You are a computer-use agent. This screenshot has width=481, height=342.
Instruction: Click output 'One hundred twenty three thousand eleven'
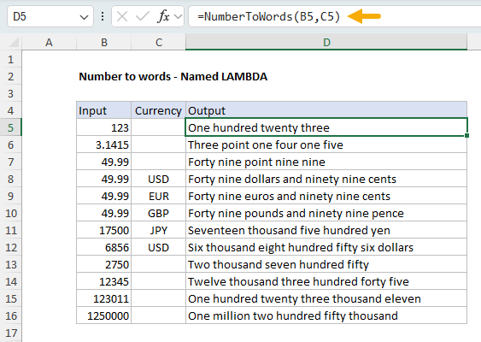pos(326,298)
